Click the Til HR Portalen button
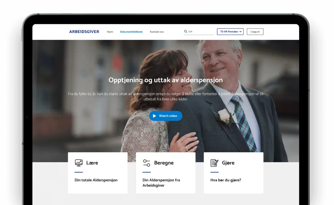This screenshot has width=334, height=205. tap(230, 31)
